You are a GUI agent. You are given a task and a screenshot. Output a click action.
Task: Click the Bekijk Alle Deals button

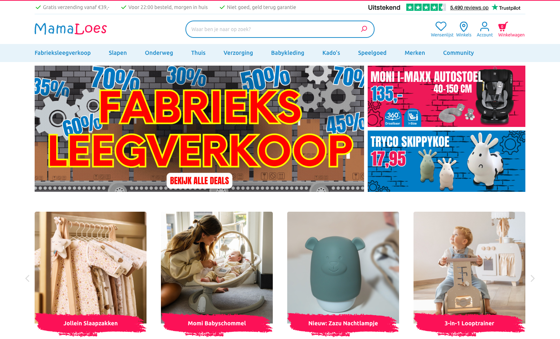pyautogui.click(x=200, y=181)
